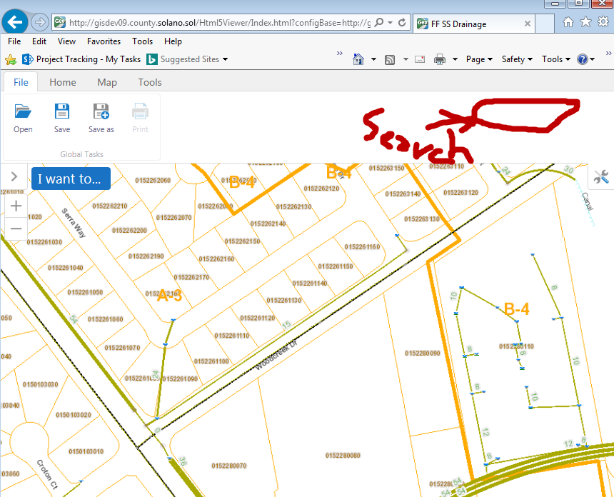The image size is (614, 497).
Task: Click the address bar URL field
Action: [219, 23]
